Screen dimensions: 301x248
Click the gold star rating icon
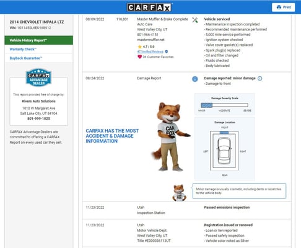[139, 46]
